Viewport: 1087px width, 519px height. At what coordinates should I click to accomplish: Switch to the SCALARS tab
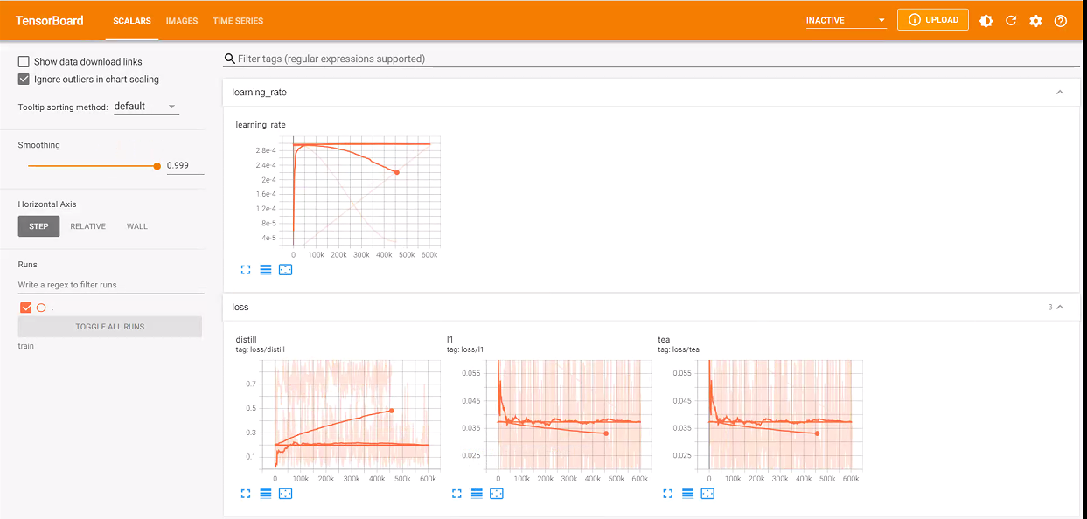pyautogui.click(x=132, y=21)
